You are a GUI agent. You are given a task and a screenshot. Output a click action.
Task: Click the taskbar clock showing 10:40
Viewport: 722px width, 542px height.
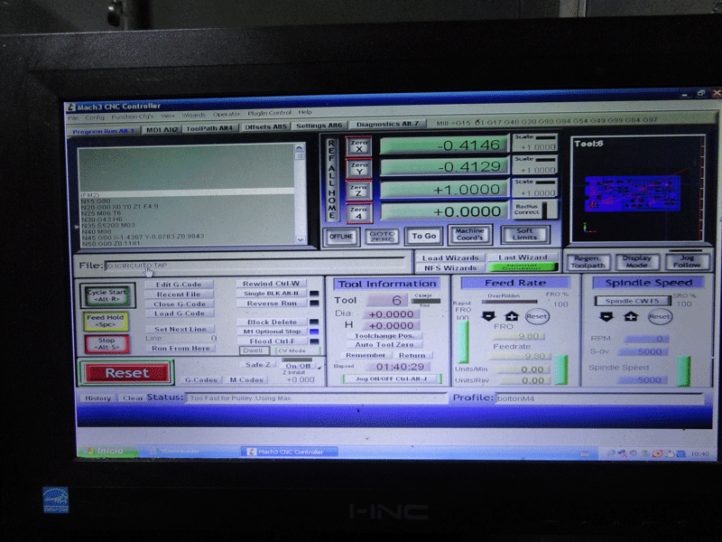click(x=699, y=454)
